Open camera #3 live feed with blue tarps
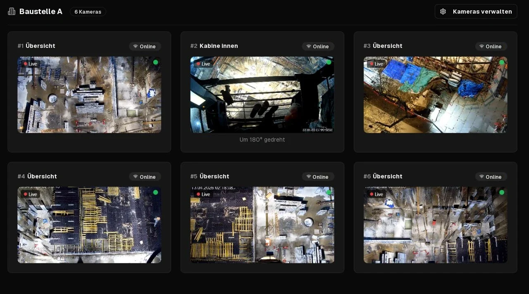529x294 pixels. (435, 95)
